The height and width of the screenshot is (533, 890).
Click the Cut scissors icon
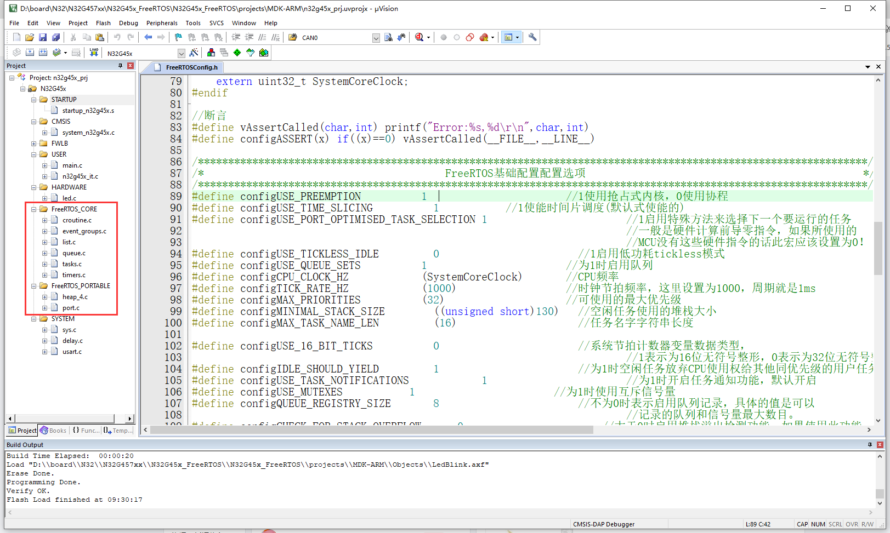pos(73,37)
